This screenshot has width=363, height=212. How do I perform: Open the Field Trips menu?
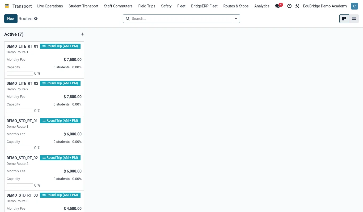[x=147, y=6]
